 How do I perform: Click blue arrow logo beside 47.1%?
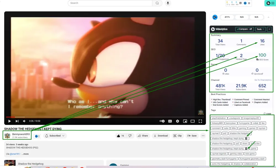point(215,17)
